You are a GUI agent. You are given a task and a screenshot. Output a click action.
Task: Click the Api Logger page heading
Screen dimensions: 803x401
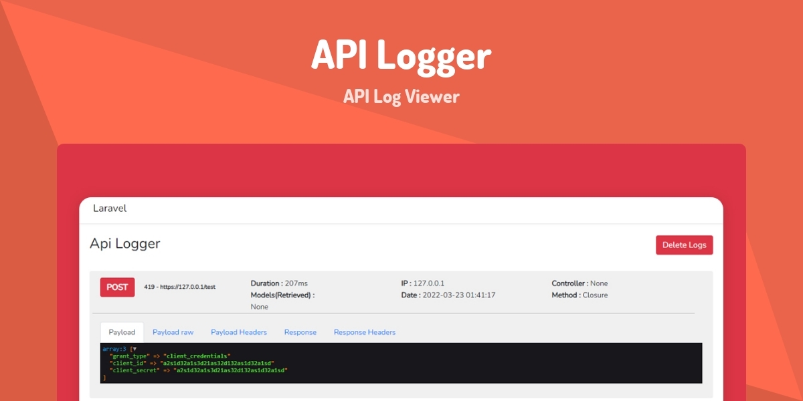pos(124,244)
